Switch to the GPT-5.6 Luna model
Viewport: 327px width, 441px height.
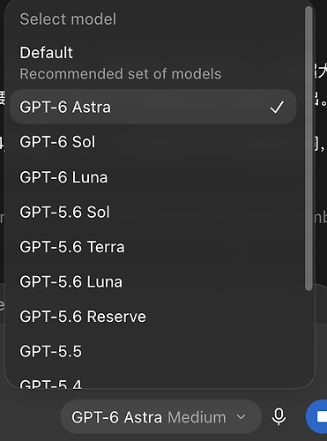(x=153, y=281)
